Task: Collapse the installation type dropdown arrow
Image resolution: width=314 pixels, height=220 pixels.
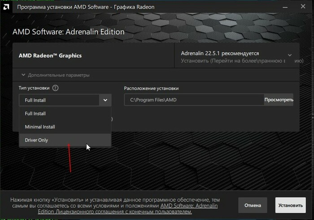Action: (105, 100)
